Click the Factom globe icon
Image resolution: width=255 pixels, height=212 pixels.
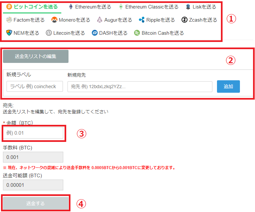pos(9,20)
